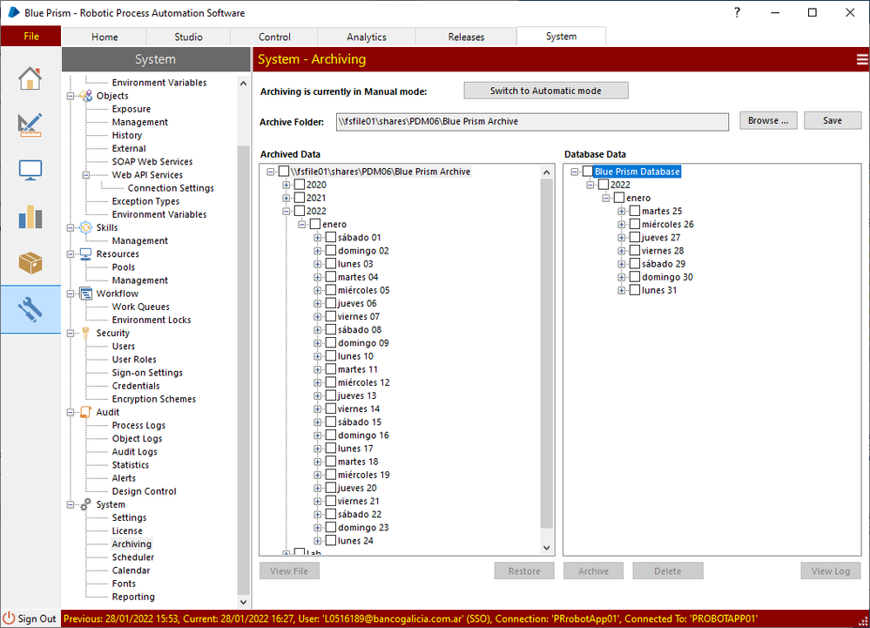Expand the jueves 27 database node
870x628 pixels.
[x=622, y=238]
